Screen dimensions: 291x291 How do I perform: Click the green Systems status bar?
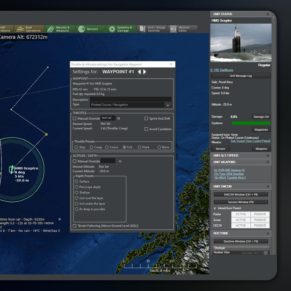coord(251,123)
